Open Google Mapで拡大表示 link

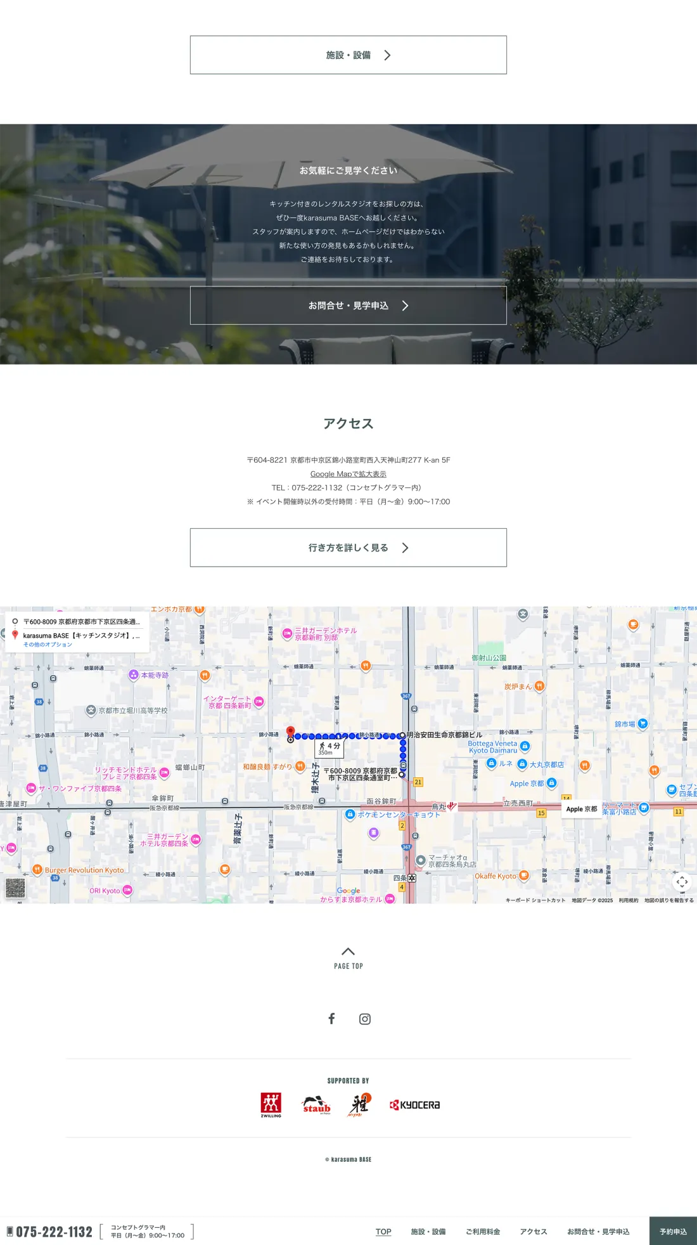348,474
